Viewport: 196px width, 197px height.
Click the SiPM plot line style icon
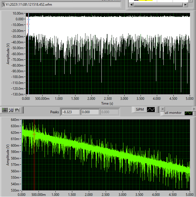151,110
